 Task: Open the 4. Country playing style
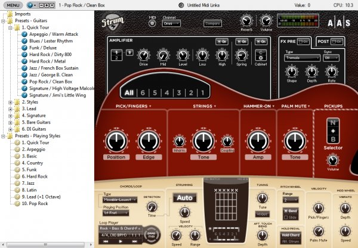point(32,163)
